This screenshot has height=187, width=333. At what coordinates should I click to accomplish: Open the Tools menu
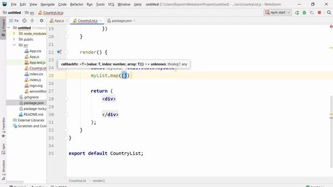coord(100,4)
